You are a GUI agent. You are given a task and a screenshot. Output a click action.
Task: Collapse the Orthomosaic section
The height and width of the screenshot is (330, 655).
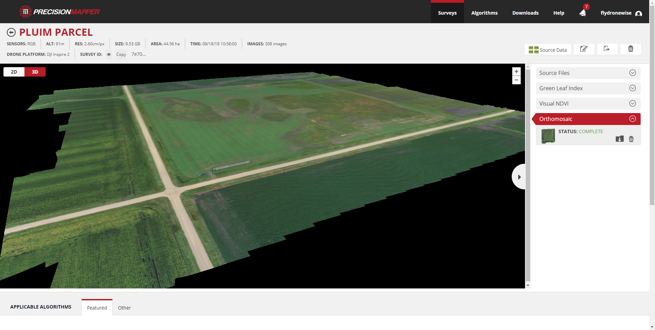coord(588,119)
